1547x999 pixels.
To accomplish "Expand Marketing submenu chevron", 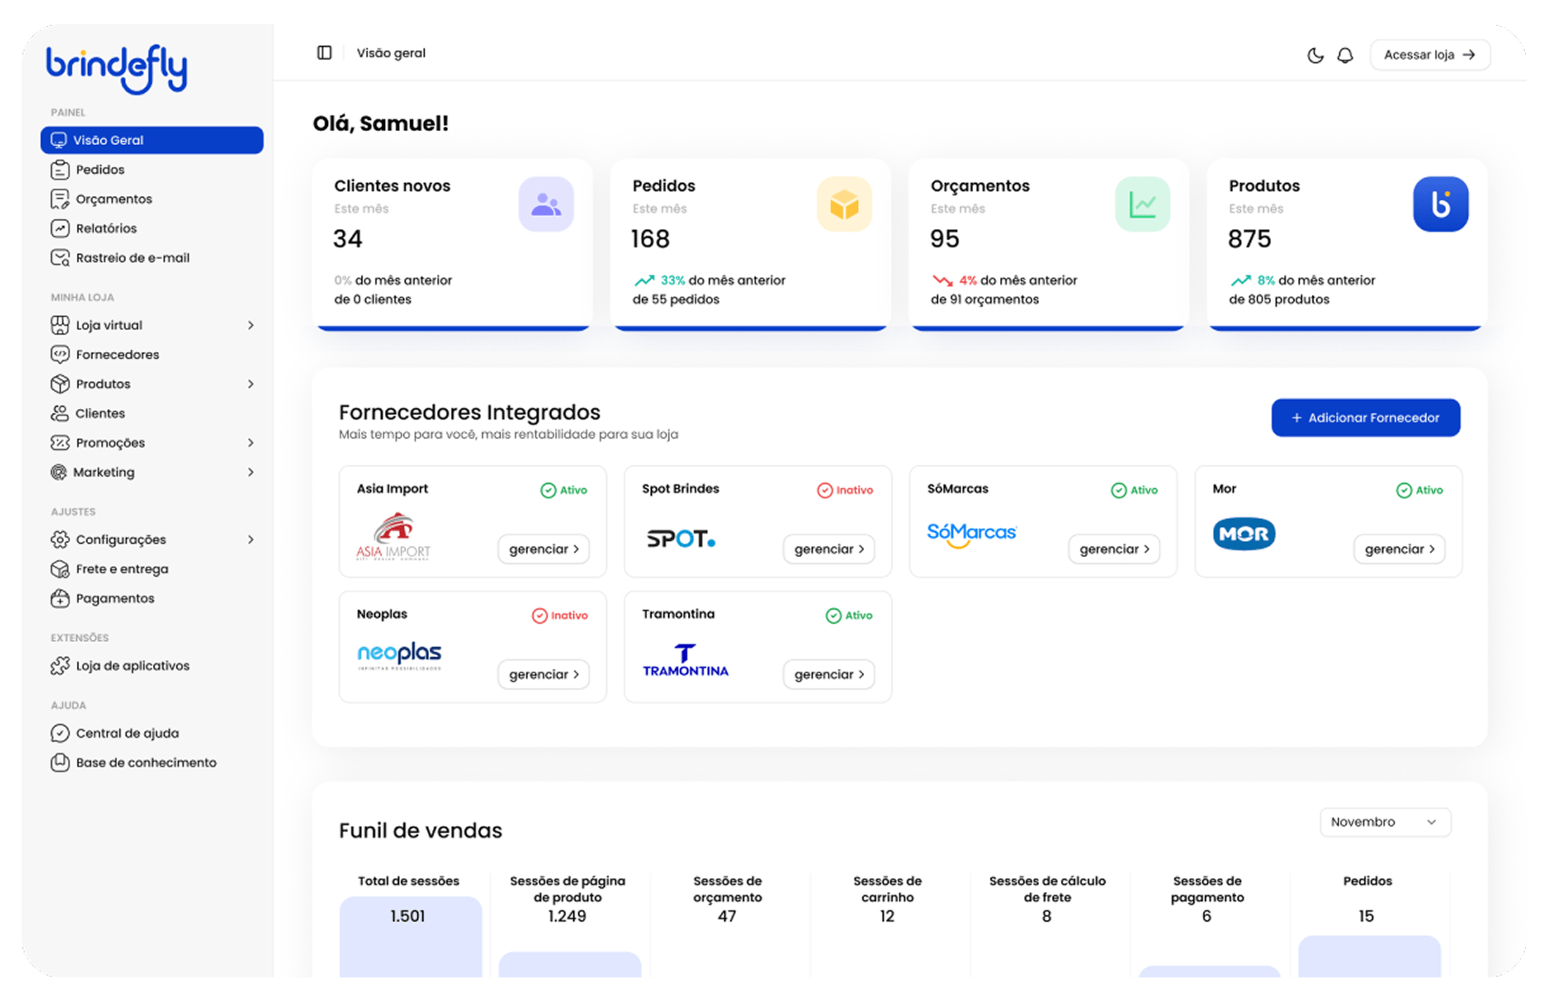I will click(251, 472).
